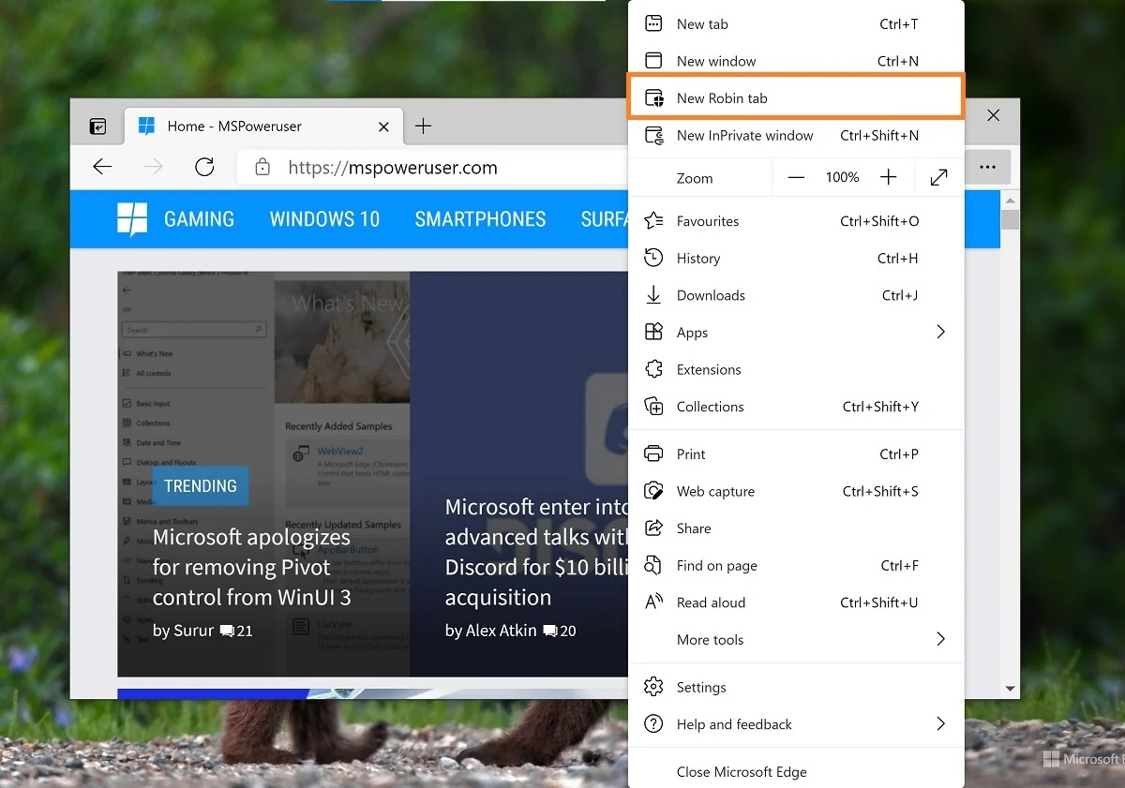Close the Home - MSPoweruser tab

pos(383,126)
